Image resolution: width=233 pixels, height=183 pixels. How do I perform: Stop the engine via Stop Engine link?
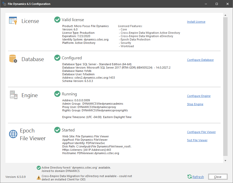195,104
